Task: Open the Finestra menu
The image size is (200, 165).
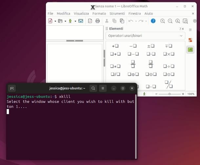Action: (x=134, y=13)
